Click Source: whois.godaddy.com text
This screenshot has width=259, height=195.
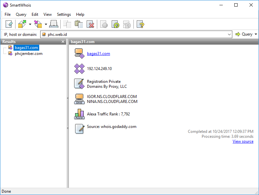tap(112, 127)
